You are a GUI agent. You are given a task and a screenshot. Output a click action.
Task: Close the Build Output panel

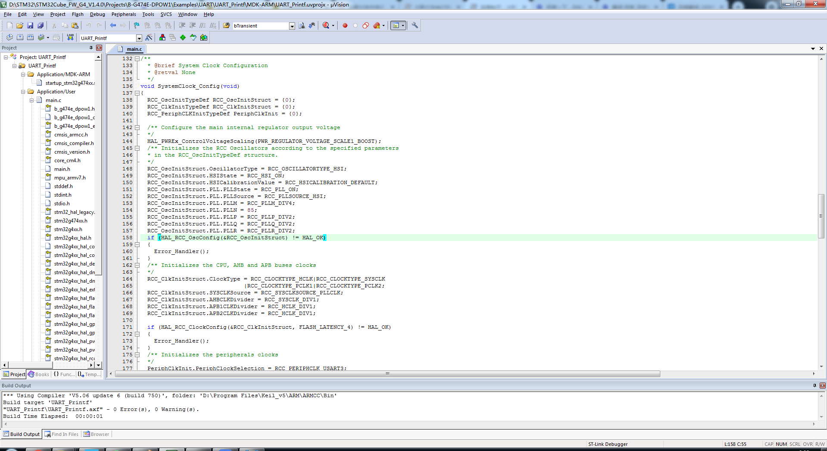[822, 386]
